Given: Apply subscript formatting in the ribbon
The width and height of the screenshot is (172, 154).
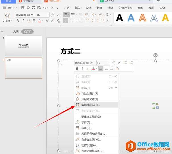Looking at the screenshot, I should tap(52, 21).
